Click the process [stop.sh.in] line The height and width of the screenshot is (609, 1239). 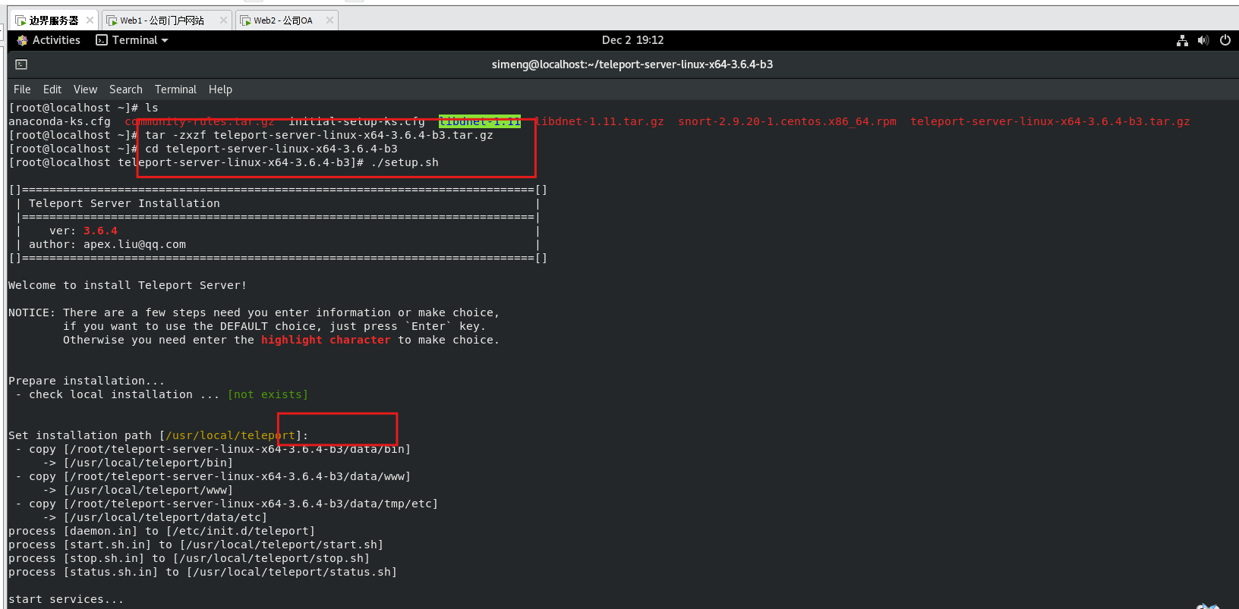click(189, 558)
